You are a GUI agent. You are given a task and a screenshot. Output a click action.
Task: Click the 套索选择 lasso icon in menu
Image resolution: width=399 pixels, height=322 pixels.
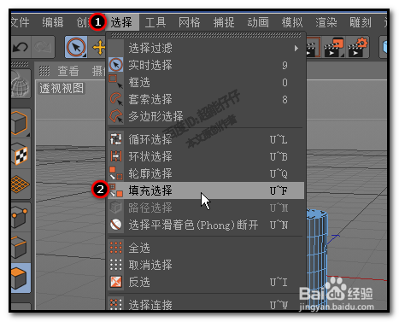[x=116, y=99]
